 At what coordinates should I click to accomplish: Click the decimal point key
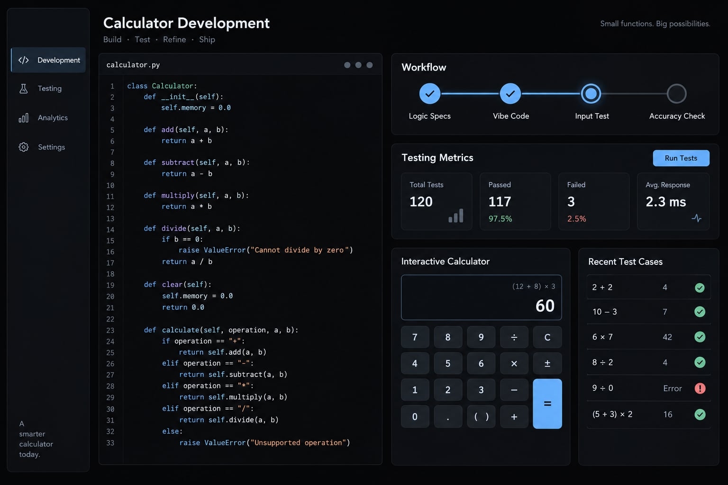click(x=448, y=417)
